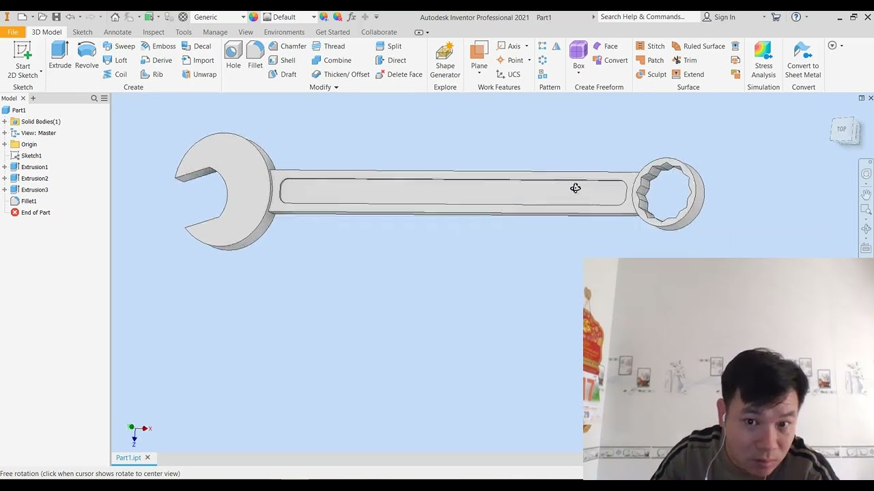Viewport: 874px width, 491px height.
Task: Open the File menu
Action: 12,32
